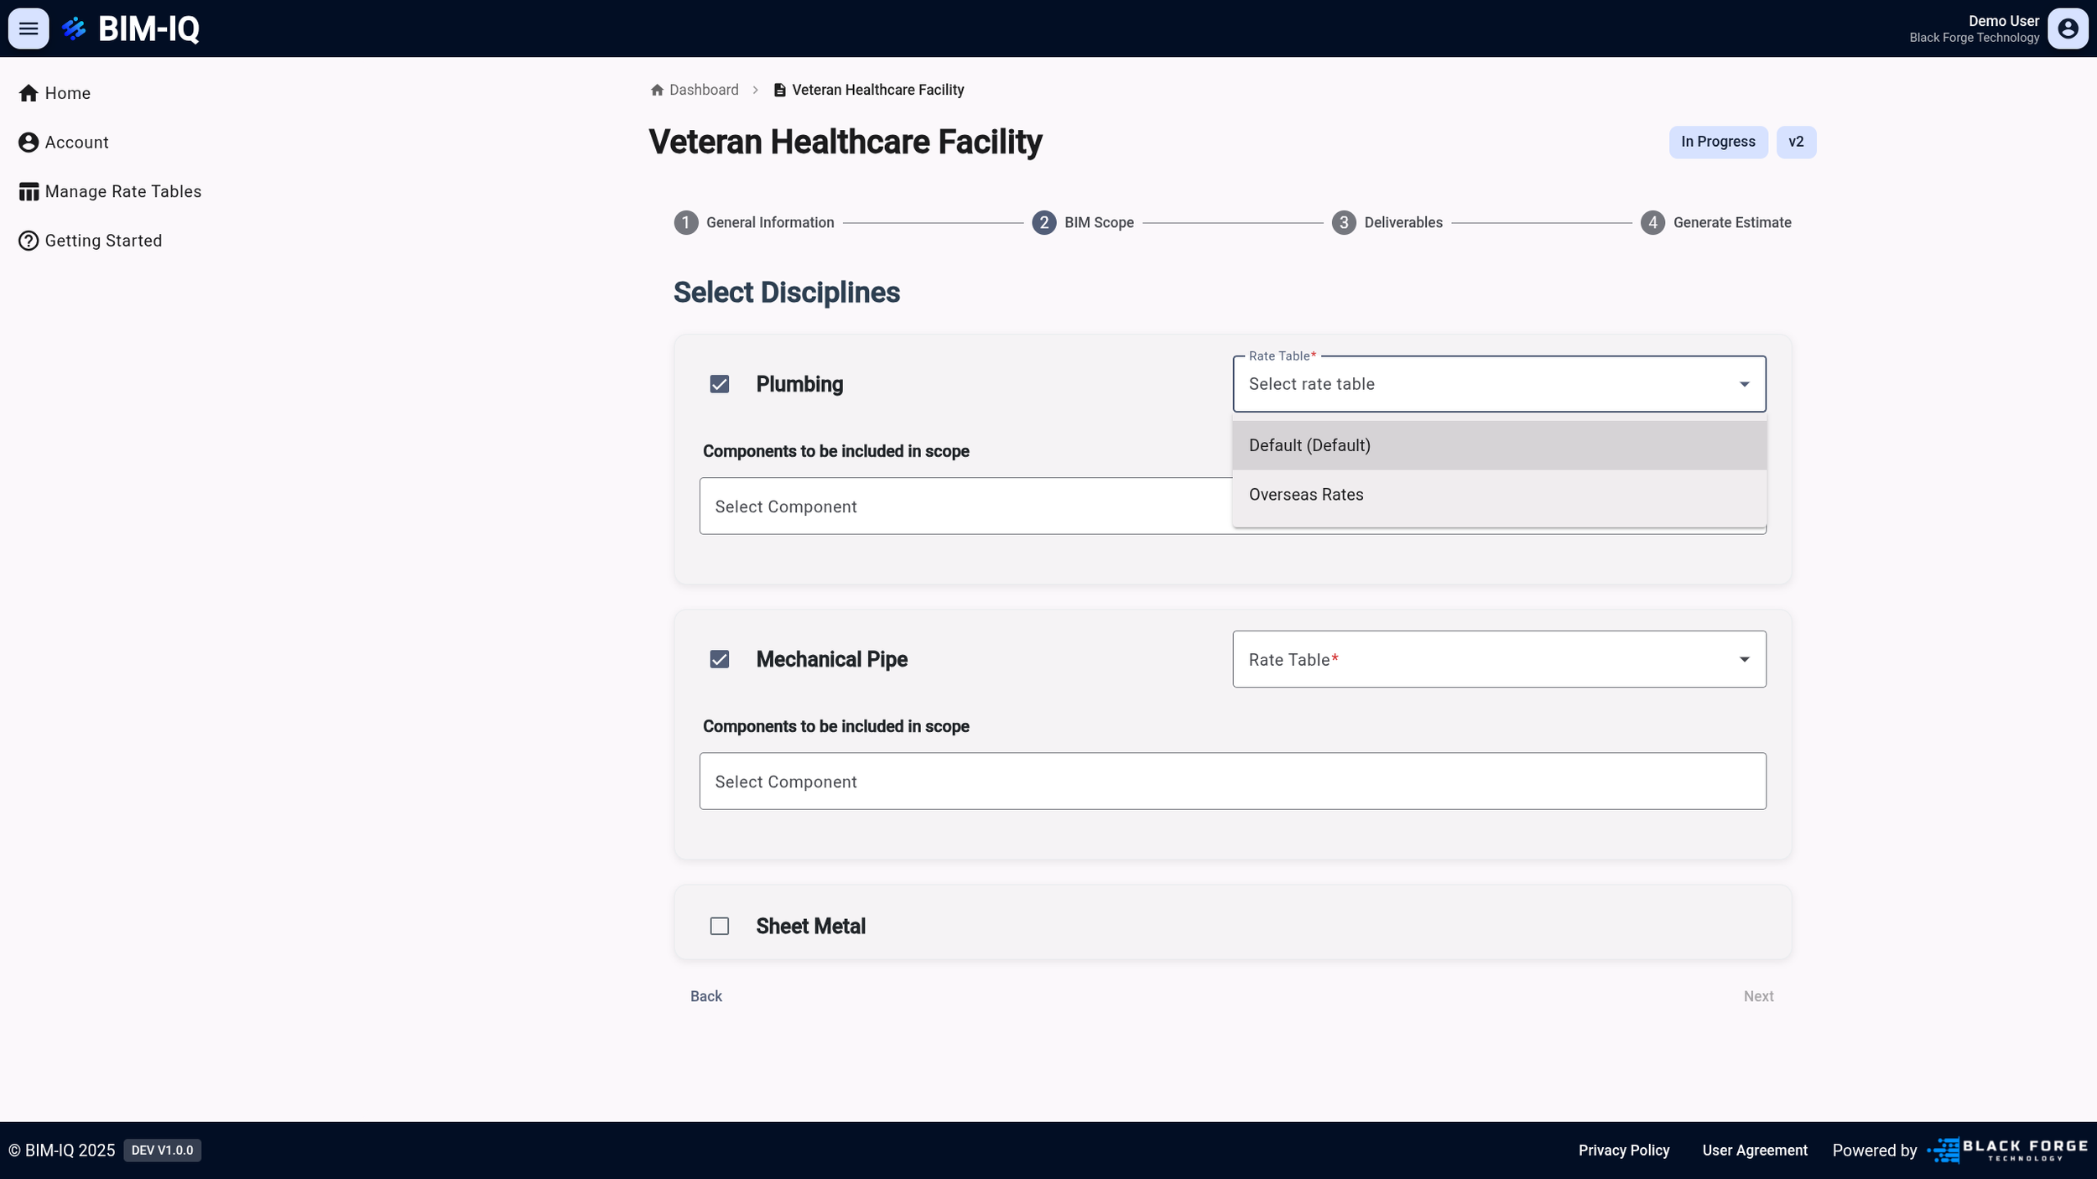The height and width of the screenshot is (1179, 2097).
Task: Click the Account person icon in sidebar
Action: [x=29, y=143]
